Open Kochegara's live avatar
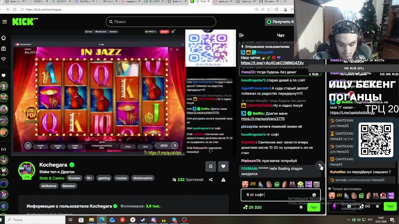 pos(26,170)
